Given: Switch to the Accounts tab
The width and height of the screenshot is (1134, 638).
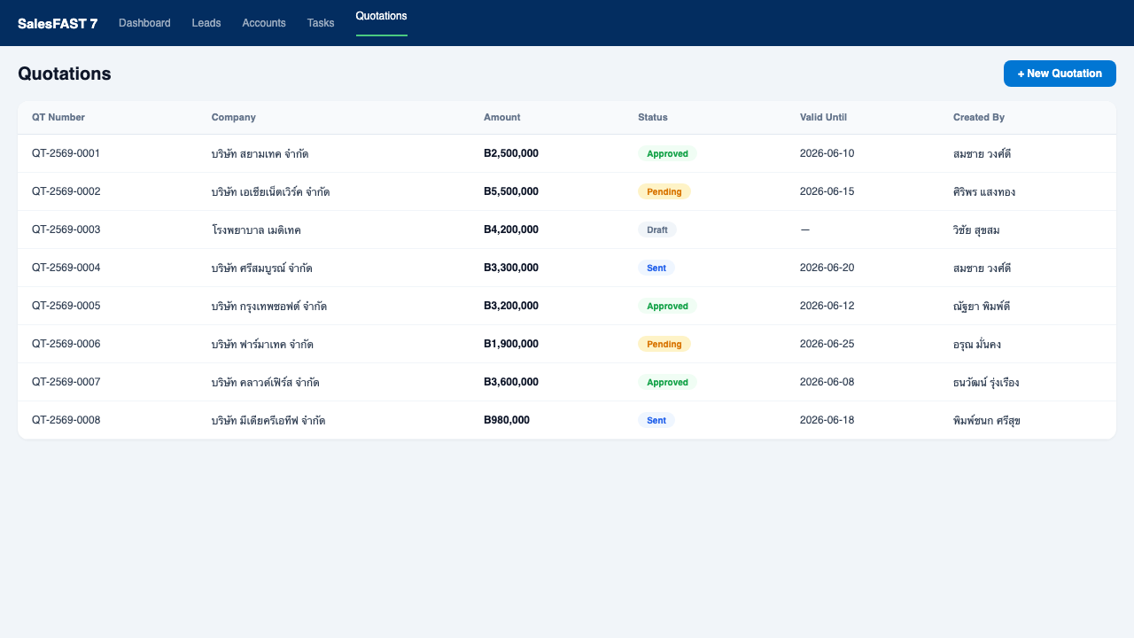Looking at the screenshot, I should [264, 23].
